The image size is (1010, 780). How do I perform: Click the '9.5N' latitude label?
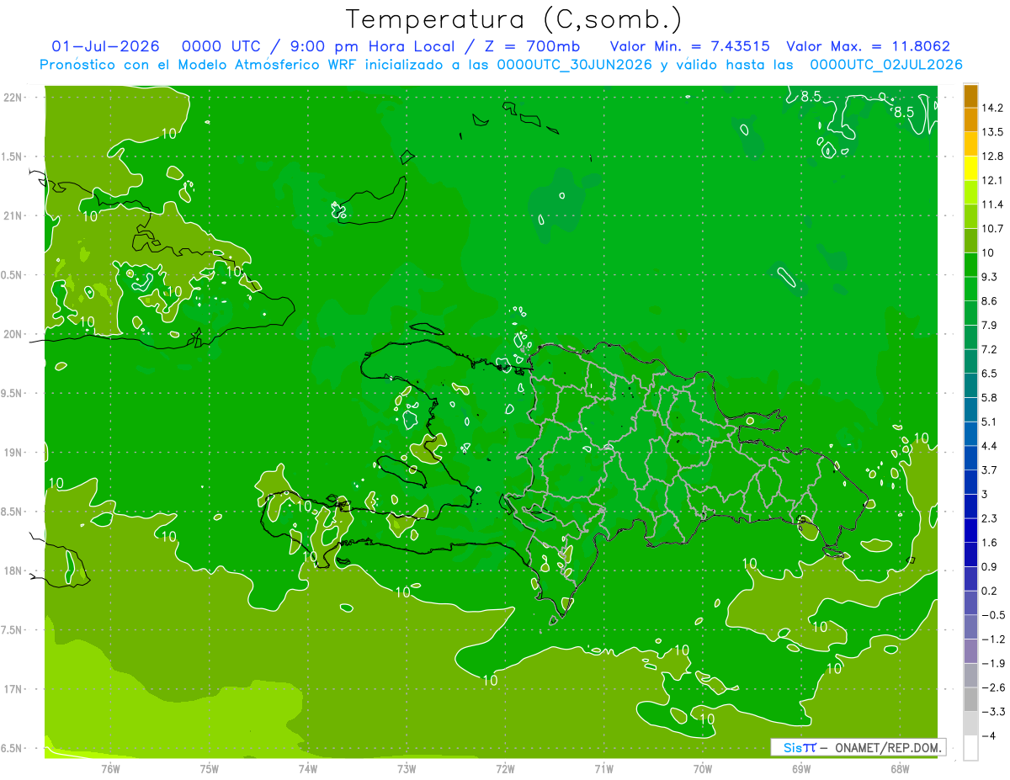pyautogui.click(x=11, y=393)
